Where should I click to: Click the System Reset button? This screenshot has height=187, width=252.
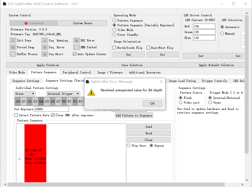pyautogui.click(x=83, y=23)
